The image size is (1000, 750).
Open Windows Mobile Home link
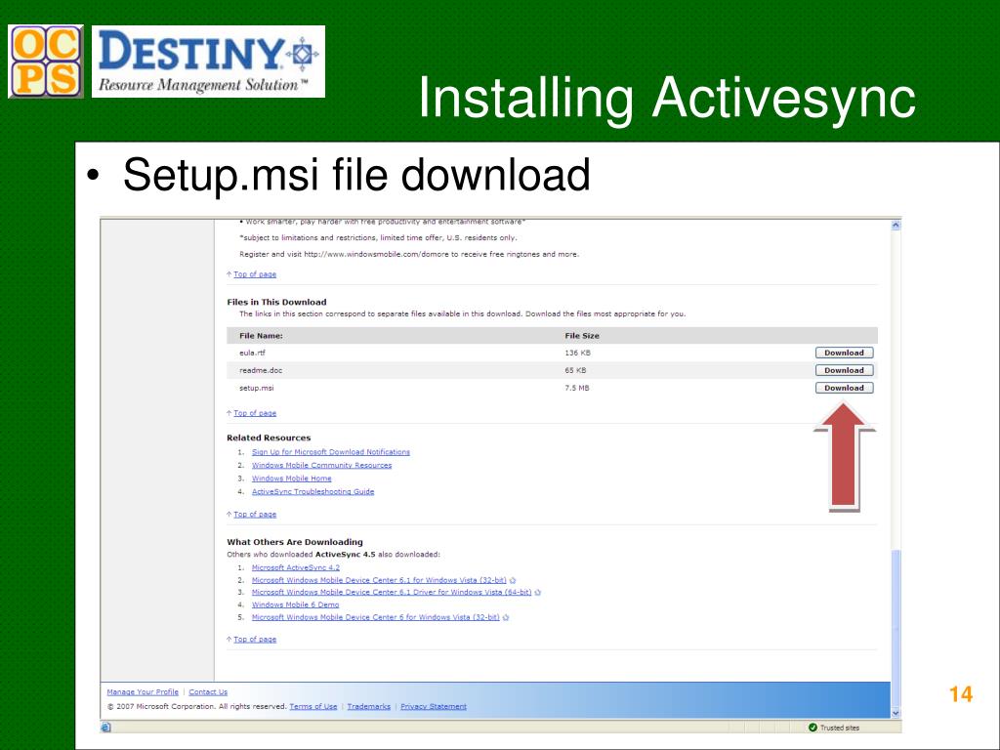(291, 479)
